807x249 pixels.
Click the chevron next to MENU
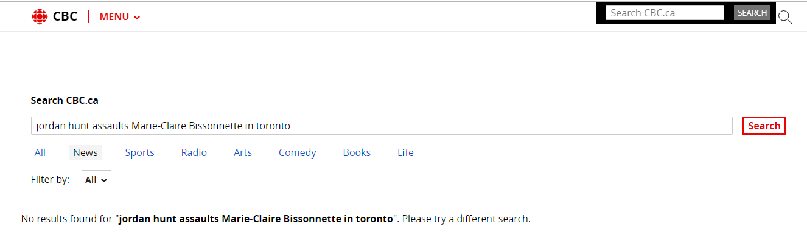[x=137, y=17]
